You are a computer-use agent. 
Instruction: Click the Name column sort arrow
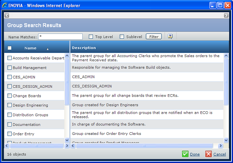pyautogui.click(x=47, y=49)
